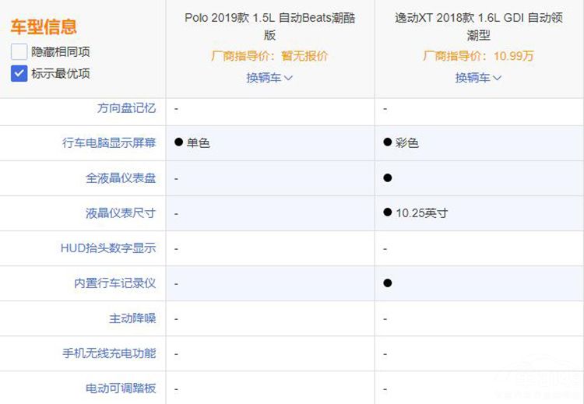Click the 单色 dot for Polo
Screen dimensions: 584x404
(x=178, y=142)
